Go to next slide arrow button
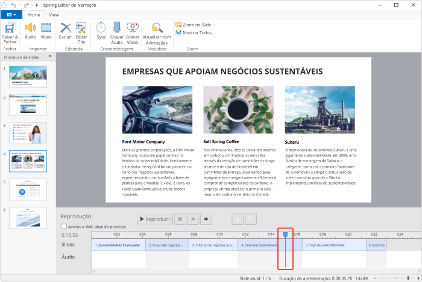Screen dimensions: 422x282 pyautogui.click(x=206, y=219)
